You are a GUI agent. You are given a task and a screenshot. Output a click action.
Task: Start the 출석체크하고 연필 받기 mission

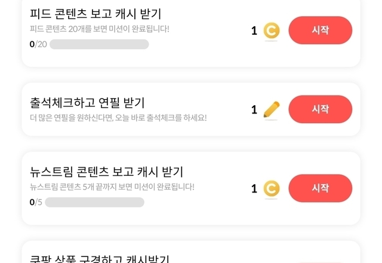(x=320, y=109)
